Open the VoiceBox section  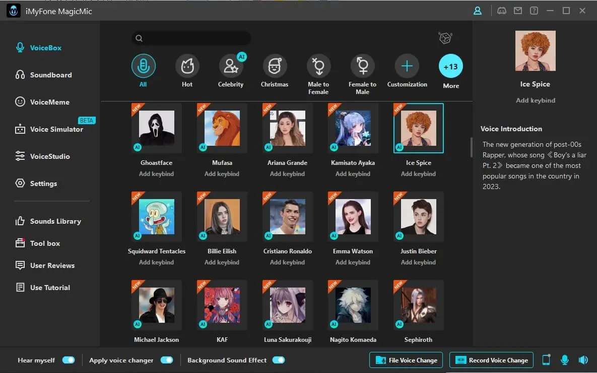click(38, 48)
